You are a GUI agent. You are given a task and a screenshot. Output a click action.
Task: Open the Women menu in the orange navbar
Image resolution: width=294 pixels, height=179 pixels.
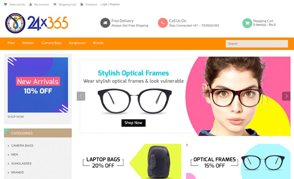pos(28,43)
